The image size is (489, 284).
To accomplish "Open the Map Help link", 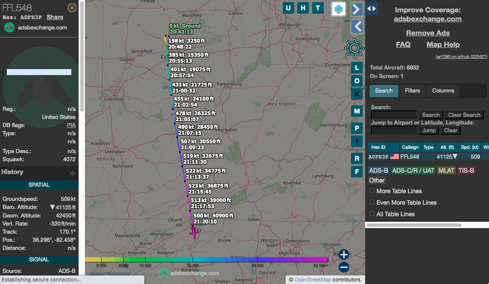I will coord(443,44).
